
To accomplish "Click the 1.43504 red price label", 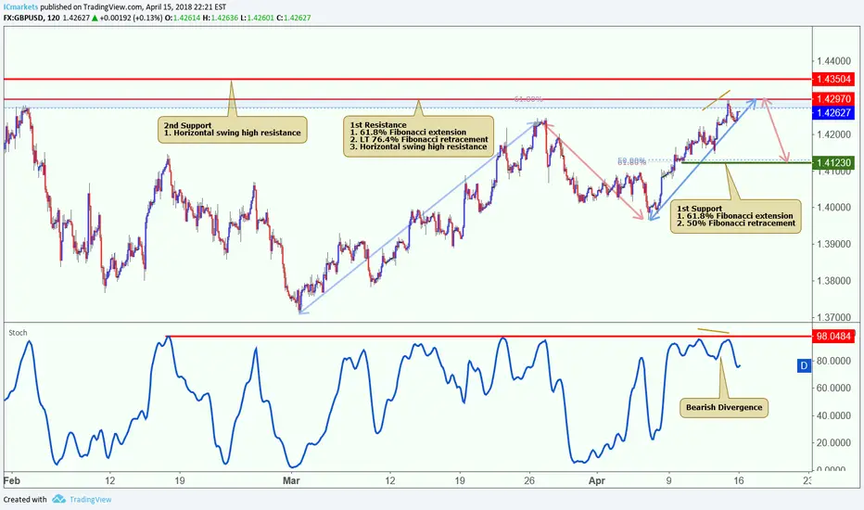I will [x=833, y=80].
